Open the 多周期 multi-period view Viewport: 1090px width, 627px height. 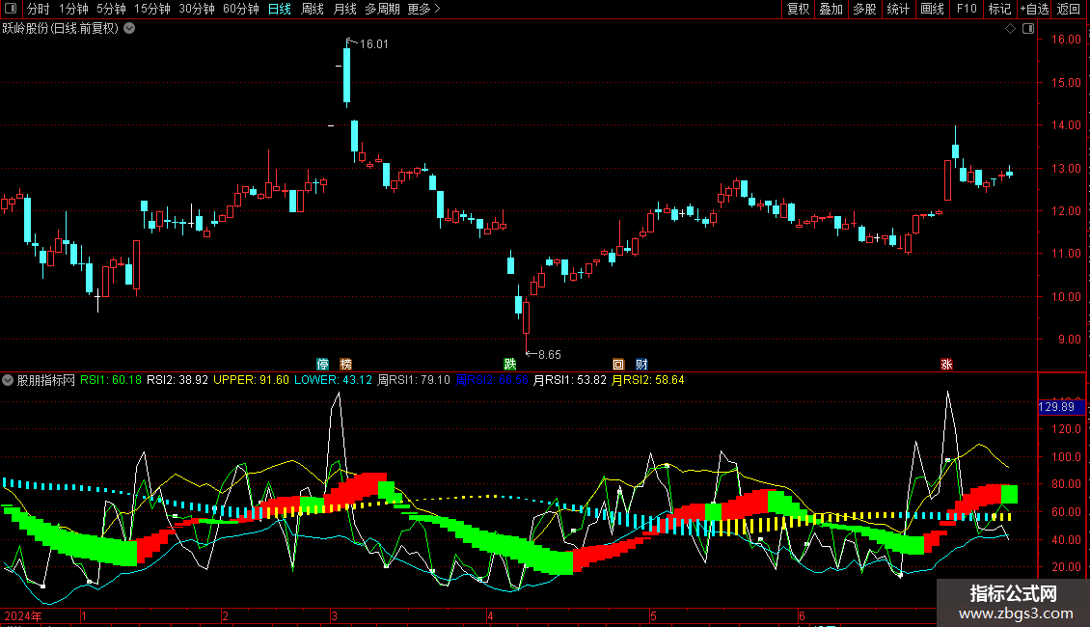click(x=382, y=9)
